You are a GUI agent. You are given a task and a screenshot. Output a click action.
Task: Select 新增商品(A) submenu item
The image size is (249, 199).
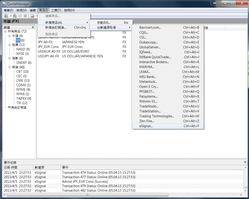(x=64, y=23)
